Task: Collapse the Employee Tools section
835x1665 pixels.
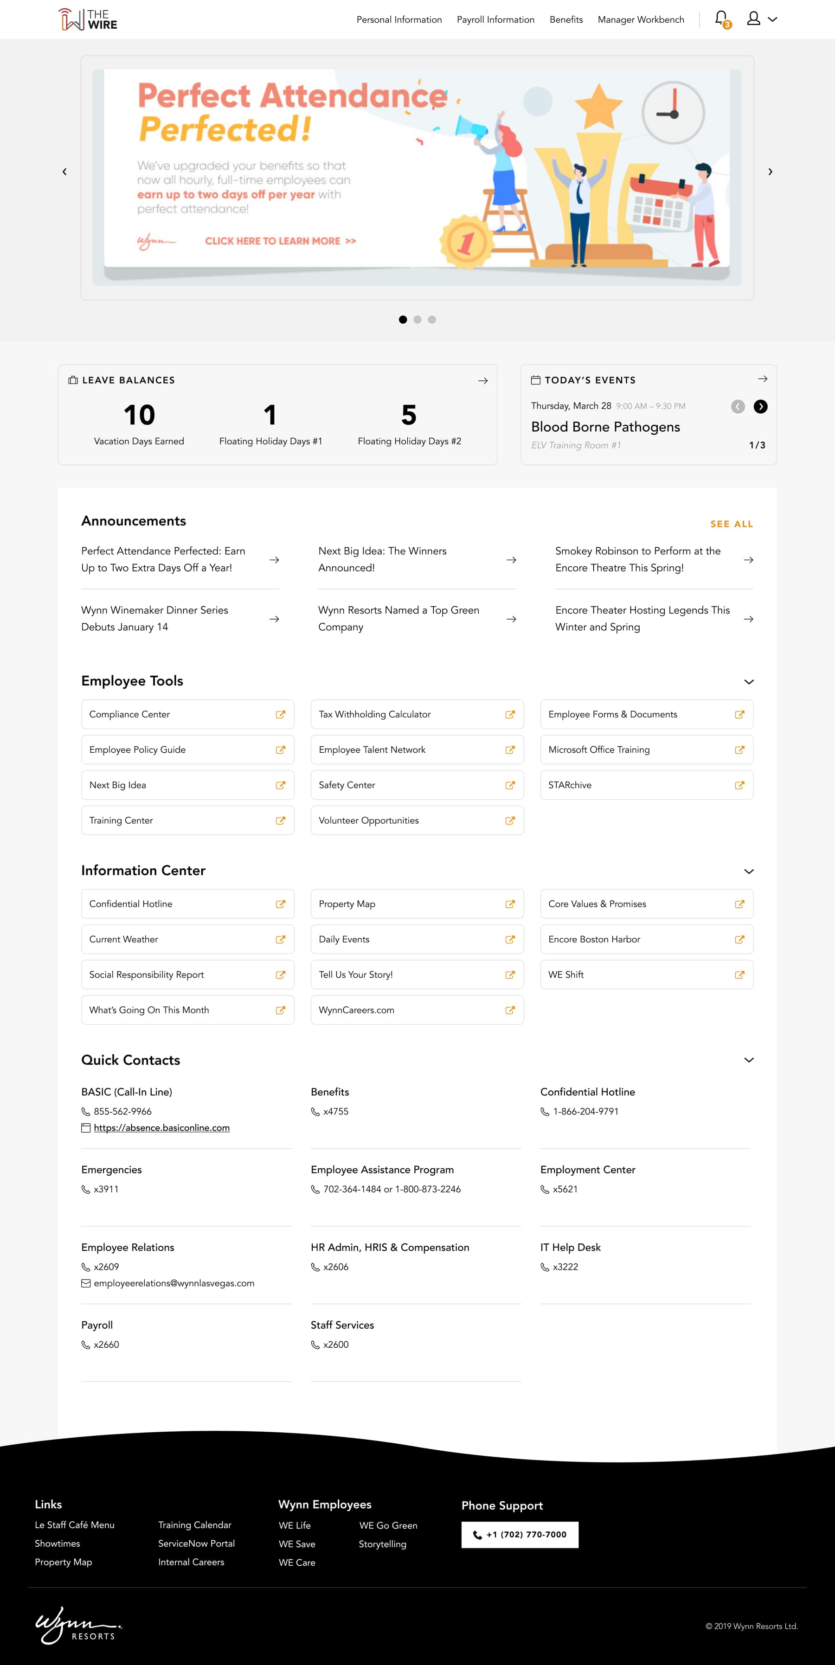Action: click(x=748, y=682)
